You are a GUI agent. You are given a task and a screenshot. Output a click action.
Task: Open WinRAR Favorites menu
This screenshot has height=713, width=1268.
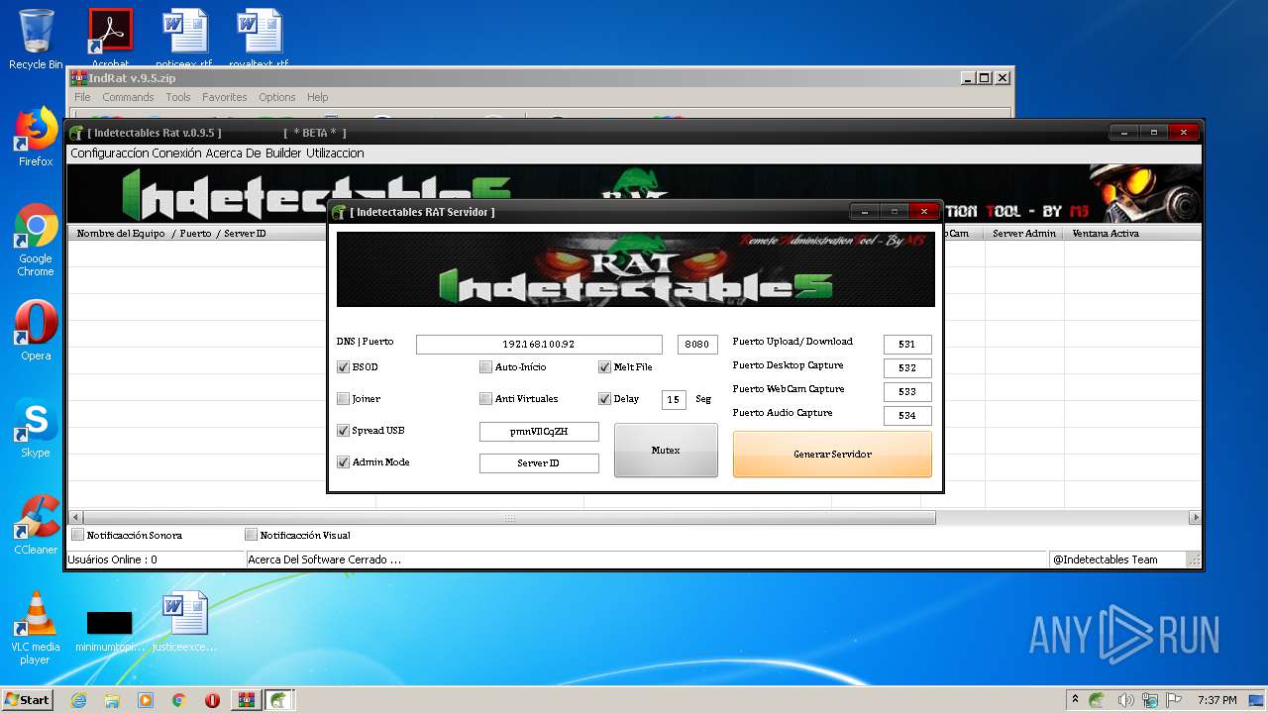point(225,97)
